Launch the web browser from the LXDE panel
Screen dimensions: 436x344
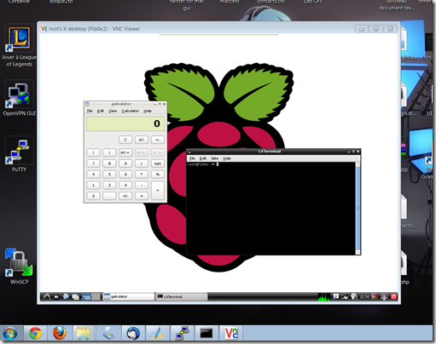pos(66,296)
